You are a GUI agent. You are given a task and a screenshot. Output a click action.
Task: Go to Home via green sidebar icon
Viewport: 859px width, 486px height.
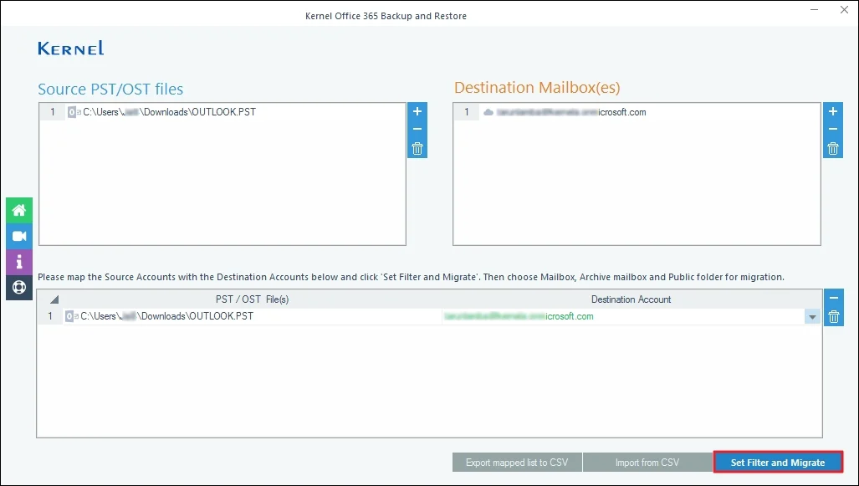point(19,211)
